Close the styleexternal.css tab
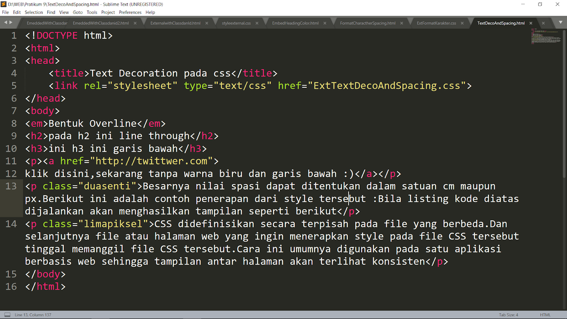567x319 pixels. pos(258,23)
